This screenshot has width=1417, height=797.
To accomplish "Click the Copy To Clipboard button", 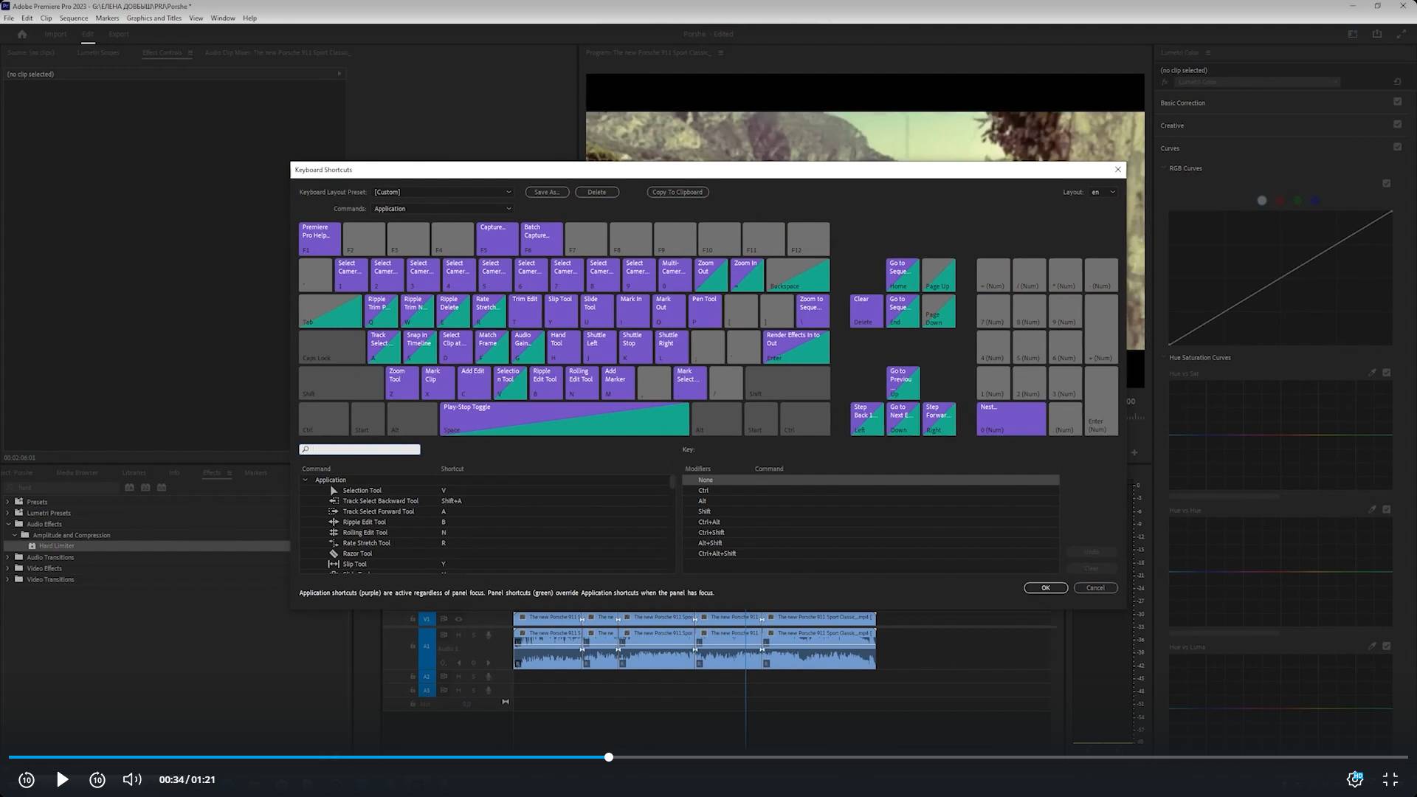I will (x=677, y=192).
